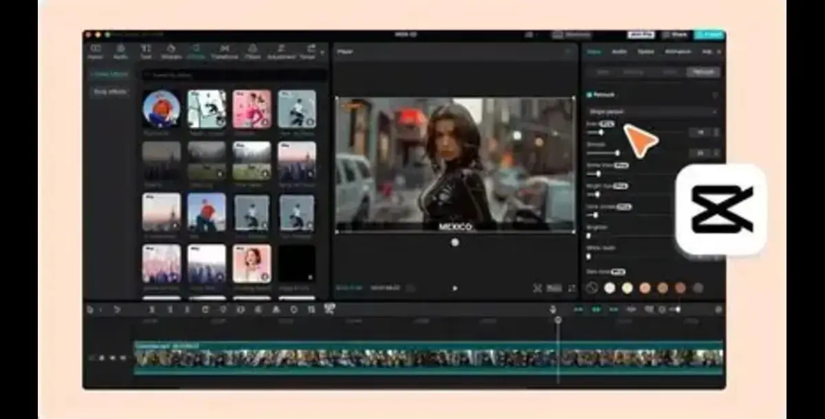Play the video preview
825x419 pixels.
pyautogui.click(x=454, y=288)
